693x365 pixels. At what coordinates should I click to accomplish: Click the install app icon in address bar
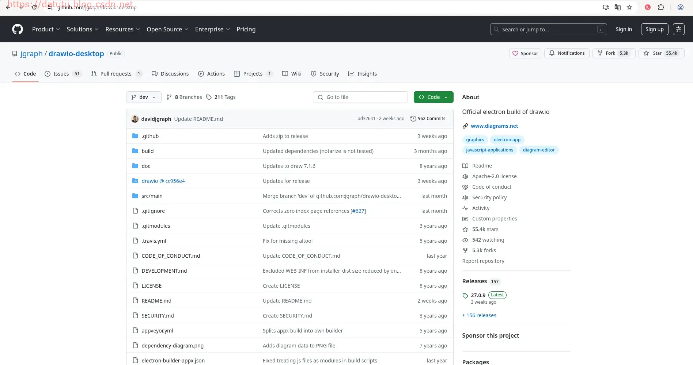pos(606,7)
